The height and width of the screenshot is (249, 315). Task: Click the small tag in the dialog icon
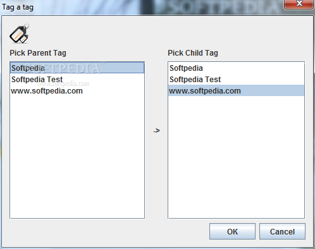[24, 39]
